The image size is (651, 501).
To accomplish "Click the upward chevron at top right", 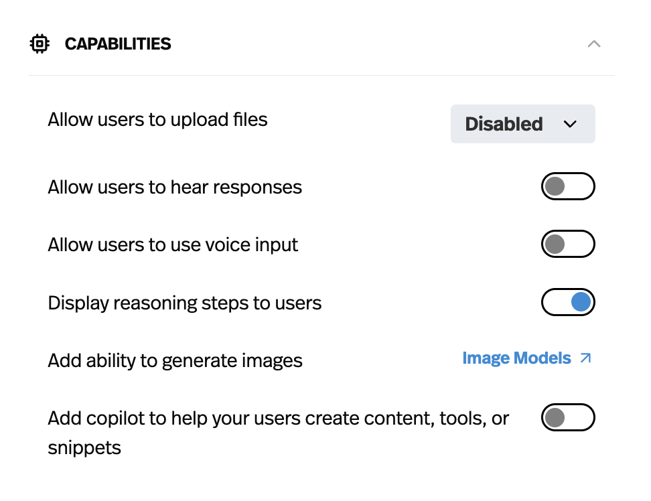I will coord(594,43).
